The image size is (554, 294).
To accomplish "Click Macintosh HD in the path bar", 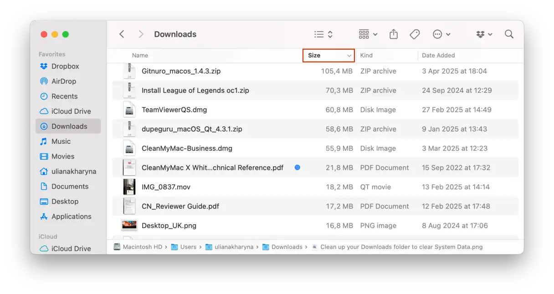I will tap(143, 247).
